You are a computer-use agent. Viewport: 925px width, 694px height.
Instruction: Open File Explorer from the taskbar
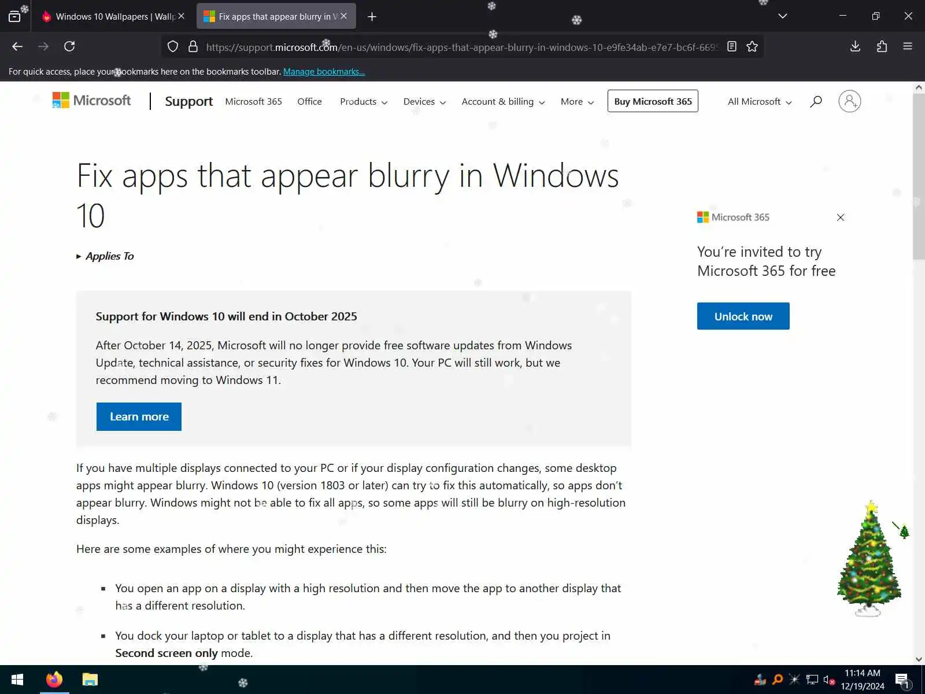90,679
